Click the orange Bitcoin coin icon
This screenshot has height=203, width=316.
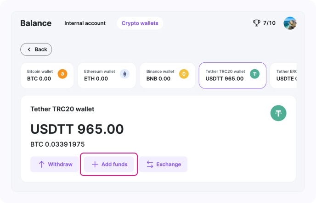[x=62, y=74]
